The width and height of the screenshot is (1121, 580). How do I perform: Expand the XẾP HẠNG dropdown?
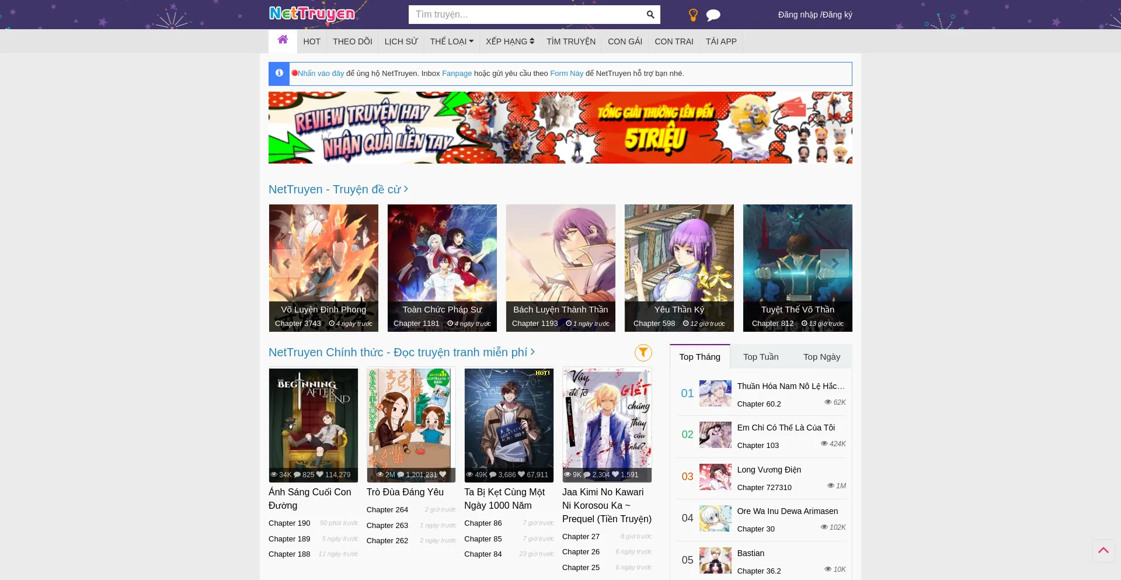[x=510, y=41]
